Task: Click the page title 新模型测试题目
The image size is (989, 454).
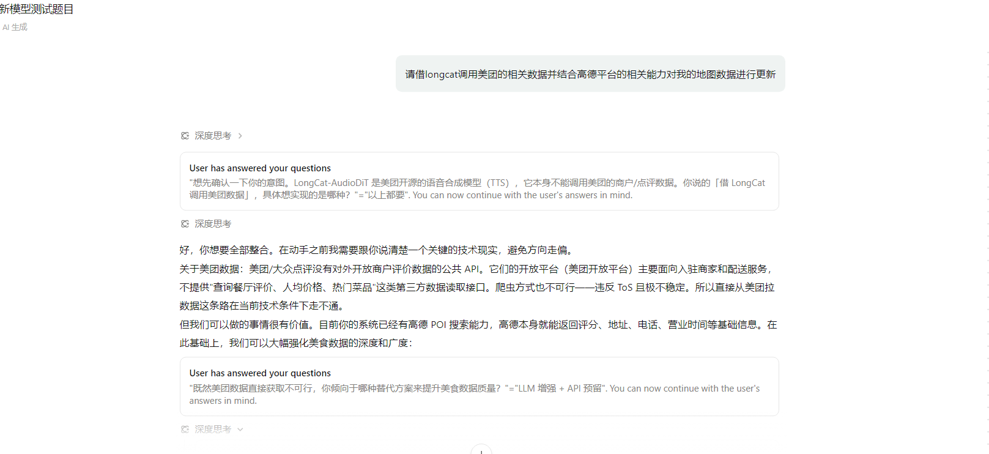Action: [x=37, y=9]
